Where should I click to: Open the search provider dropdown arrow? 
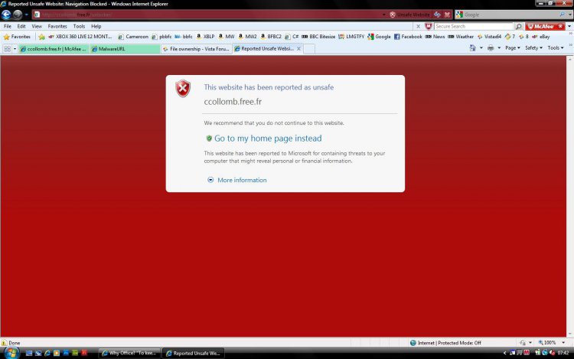pyautogui.click(x=569, y=15)
